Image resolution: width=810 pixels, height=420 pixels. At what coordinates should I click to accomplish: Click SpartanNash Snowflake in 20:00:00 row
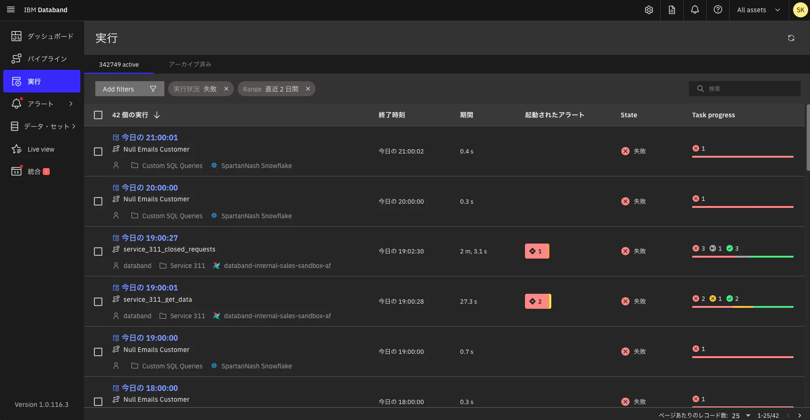point(256,216)
